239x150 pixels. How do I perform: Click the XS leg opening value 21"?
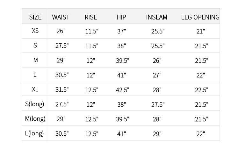click(200, 32)
